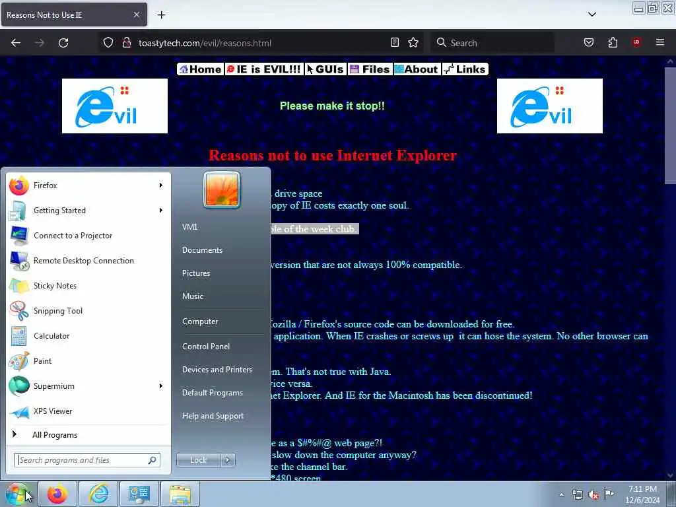Start the Snipping Tool

tap(88, 311)
